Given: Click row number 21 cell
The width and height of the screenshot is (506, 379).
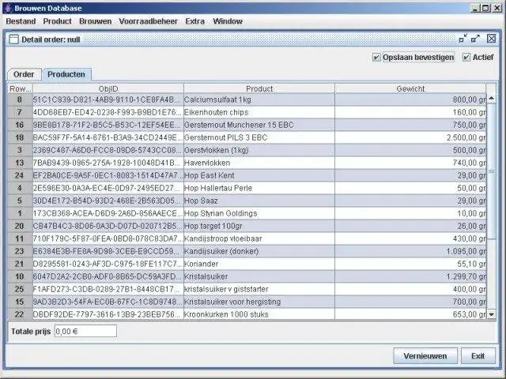Looking at the screenshot, I should point(20,264).
